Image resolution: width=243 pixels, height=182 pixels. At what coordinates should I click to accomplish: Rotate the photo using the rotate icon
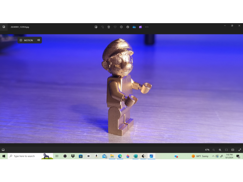pos(103,27)
